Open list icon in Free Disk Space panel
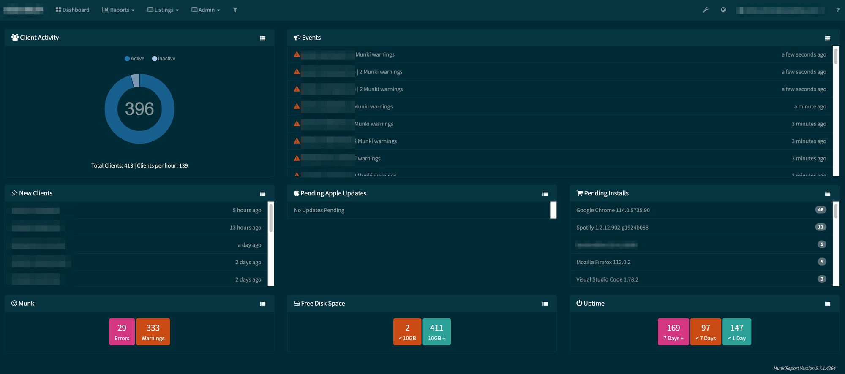The image size is (845, 374). tap(545, 304)
